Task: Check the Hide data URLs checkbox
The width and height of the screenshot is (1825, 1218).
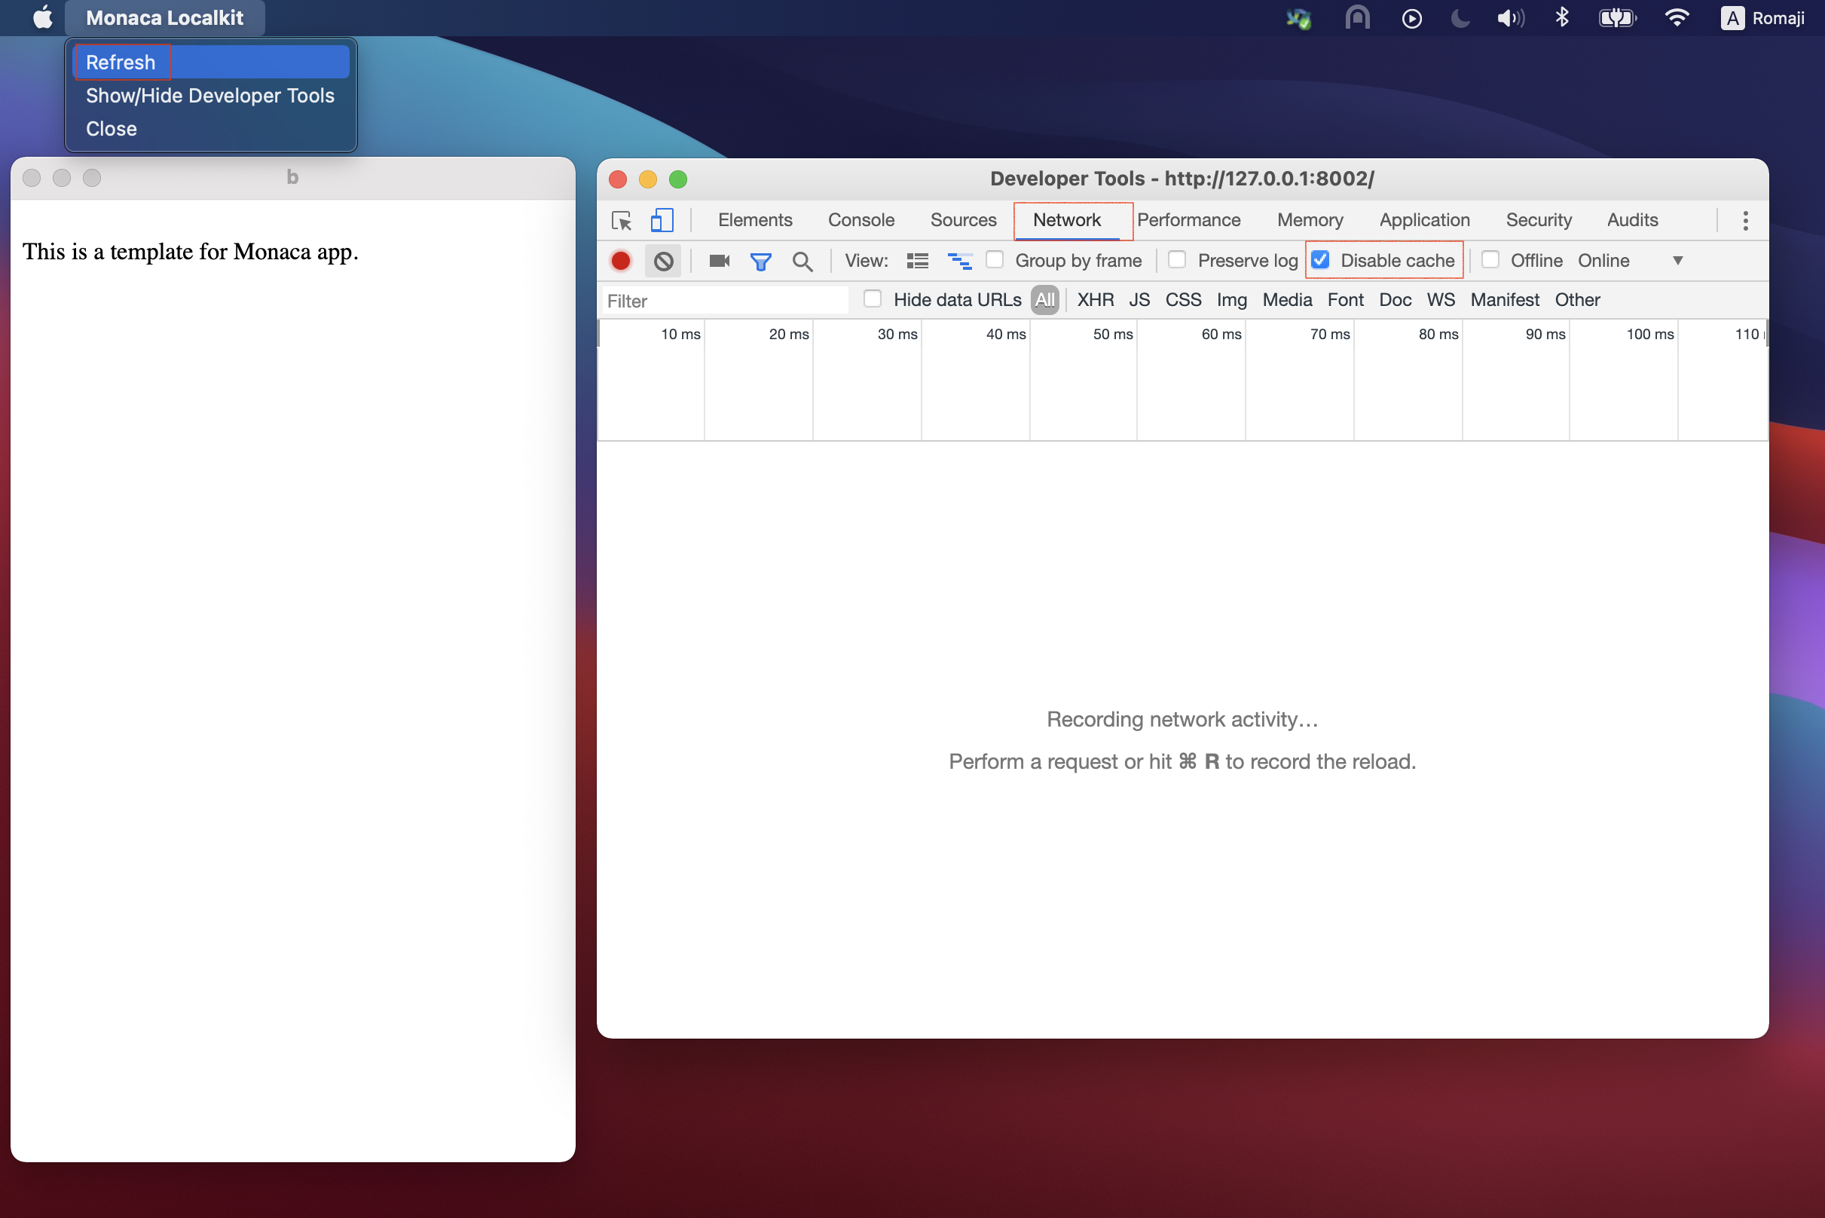Action: pyautogui.click(x=872, y=299)
